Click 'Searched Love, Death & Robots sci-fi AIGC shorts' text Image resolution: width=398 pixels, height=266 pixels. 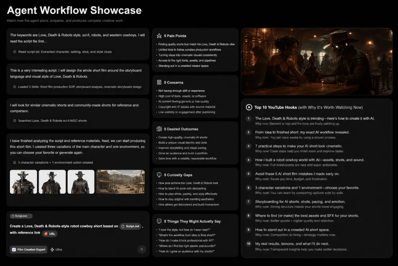[52, 121]
